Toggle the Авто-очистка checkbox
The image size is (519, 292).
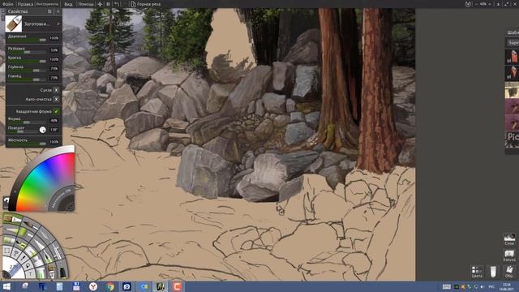56,99
